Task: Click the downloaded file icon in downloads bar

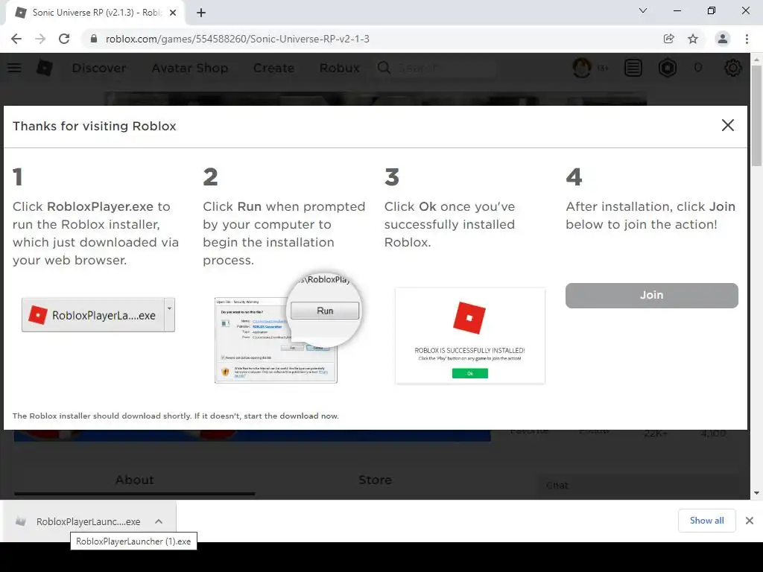Action: (x=20, y=521)
